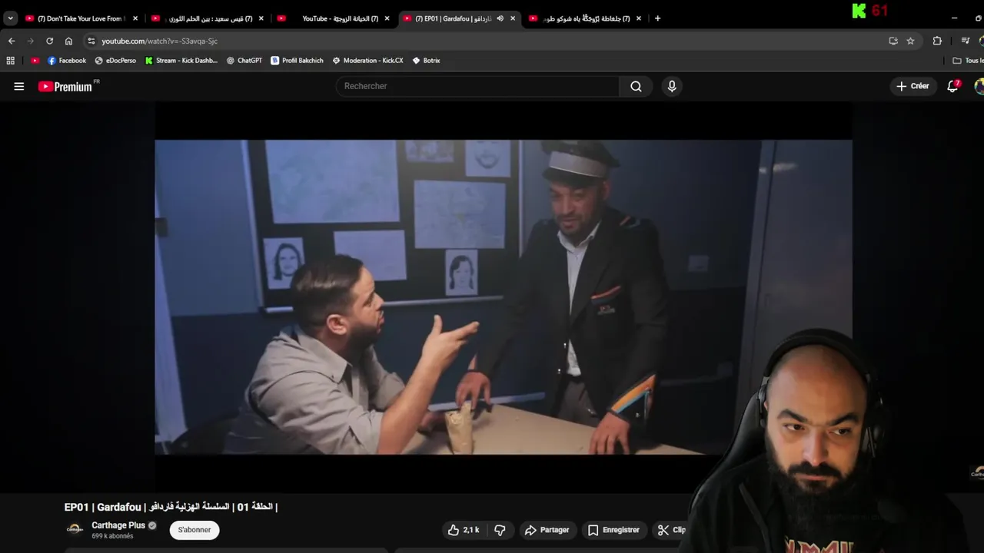Dislike the video

pyautogui.click(x=500, y=530)
